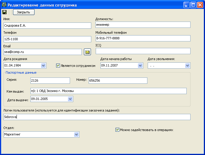
Task: Focus the empty ICQ field
Action: coord(143,51)
